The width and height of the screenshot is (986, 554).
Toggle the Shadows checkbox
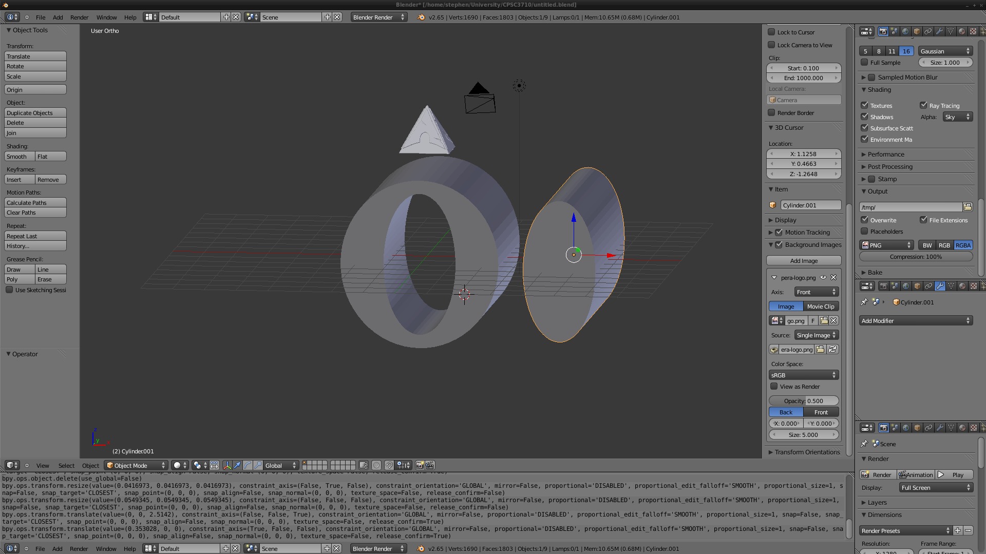pyautogui.click(x=864, y=117)
